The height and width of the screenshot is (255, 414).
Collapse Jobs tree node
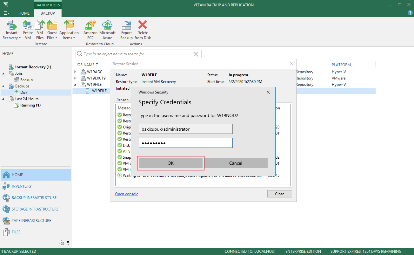(x=3, y=73)
